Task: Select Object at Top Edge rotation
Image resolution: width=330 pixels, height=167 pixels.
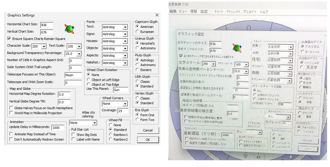Action: (89, 84)
